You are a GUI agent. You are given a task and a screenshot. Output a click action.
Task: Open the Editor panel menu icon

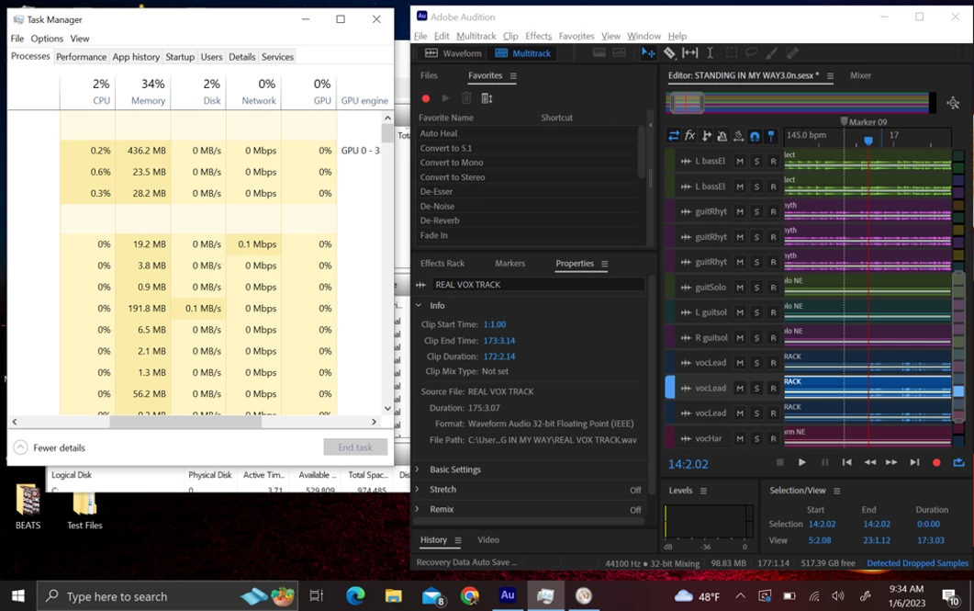[830, 76]
